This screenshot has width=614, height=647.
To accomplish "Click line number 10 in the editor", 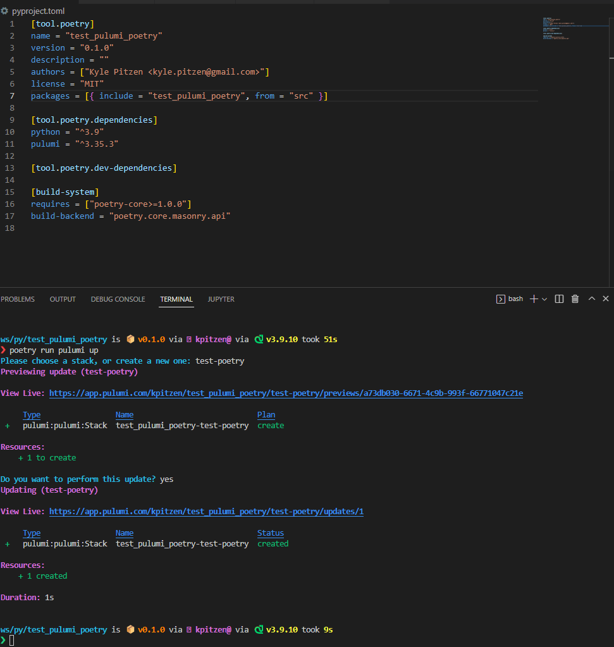I will [11, 132].
